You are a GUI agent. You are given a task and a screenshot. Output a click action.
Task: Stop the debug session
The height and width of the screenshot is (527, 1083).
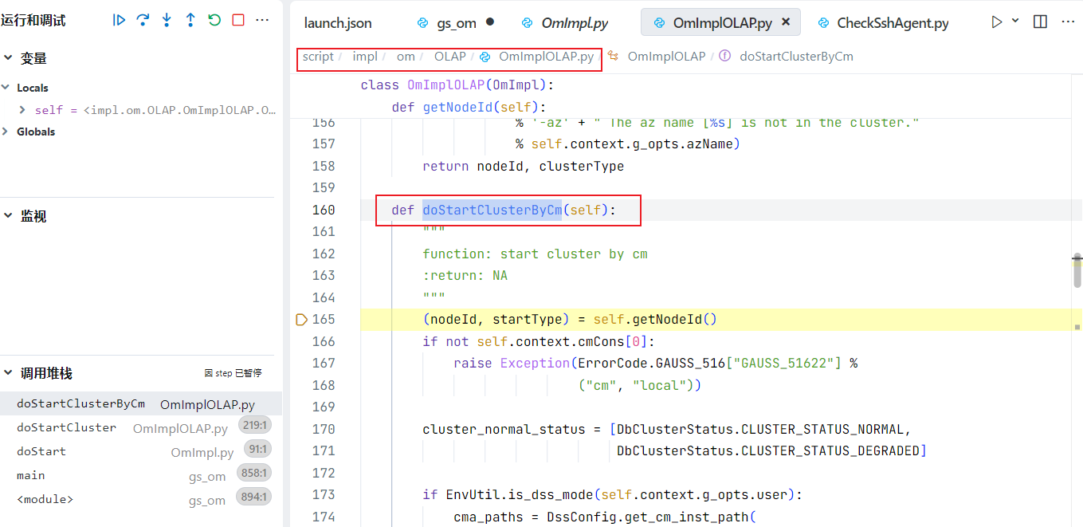238,20
